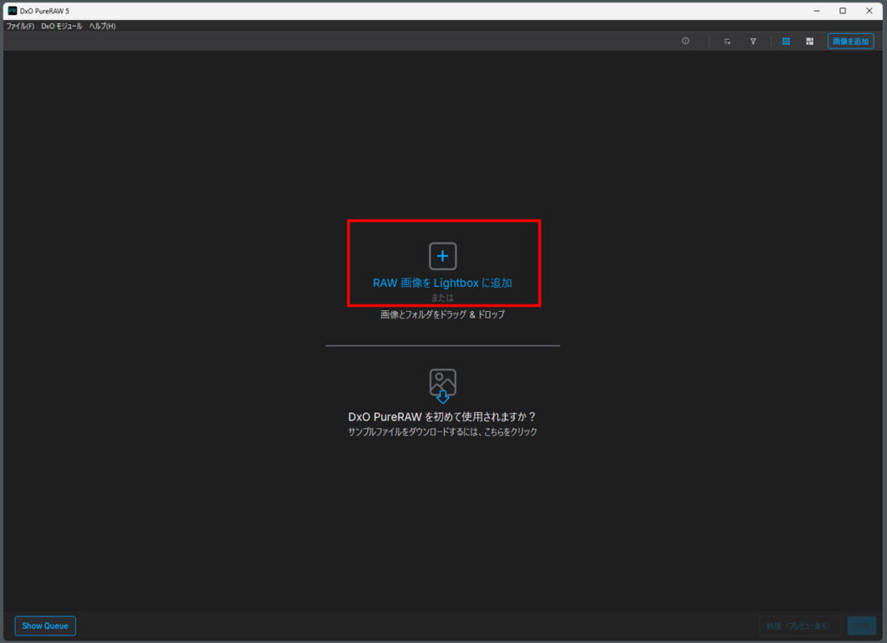The width and height of the screenshot is (887, 643).
Task: Click the plus icon to add RAW images
Action: point(443,257)
